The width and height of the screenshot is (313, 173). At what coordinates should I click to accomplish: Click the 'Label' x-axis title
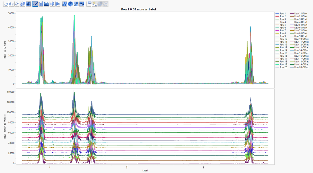point(145,171)
